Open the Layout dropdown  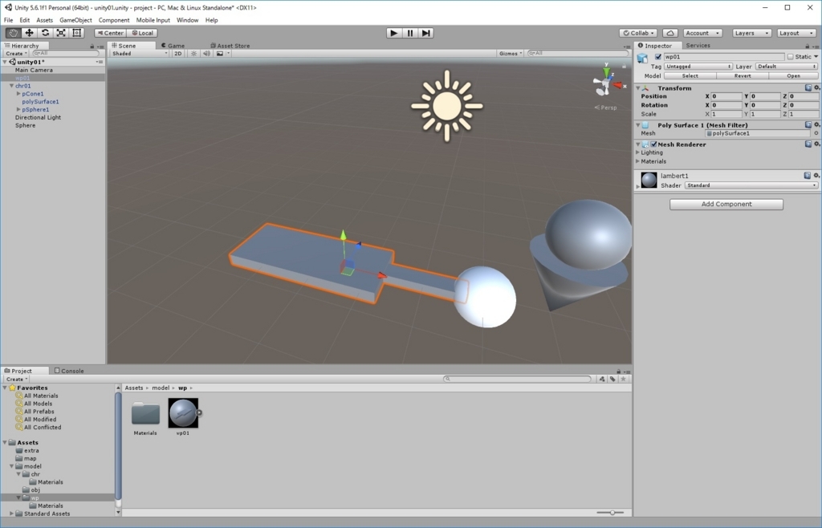pyautogui.click(x=796, y=33)
